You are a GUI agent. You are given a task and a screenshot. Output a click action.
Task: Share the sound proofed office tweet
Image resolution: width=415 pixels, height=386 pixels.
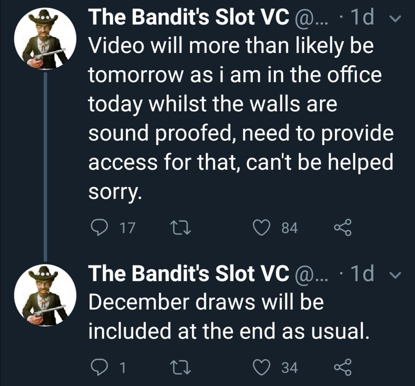(343, 227)
